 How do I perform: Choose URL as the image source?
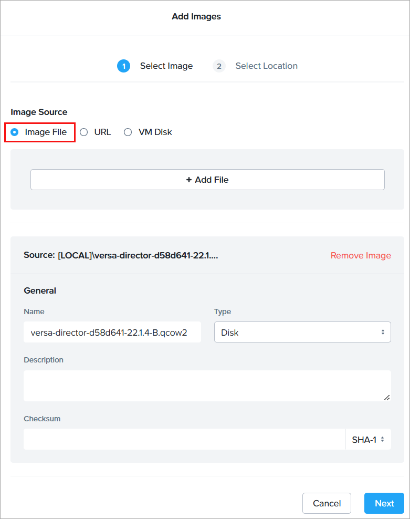84,132
